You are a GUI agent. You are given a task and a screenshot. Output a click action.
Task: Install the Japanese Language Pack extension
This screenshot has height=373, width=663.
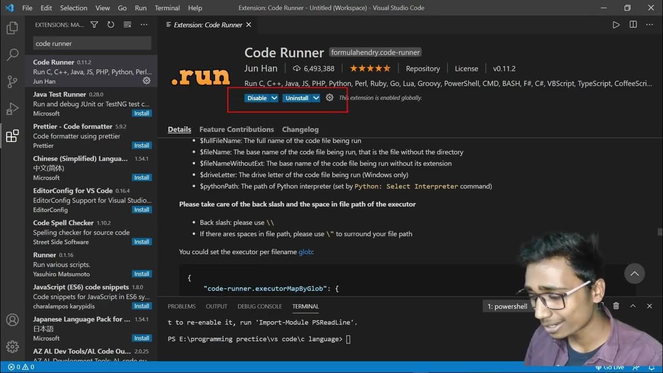click(x=142, y=338)
